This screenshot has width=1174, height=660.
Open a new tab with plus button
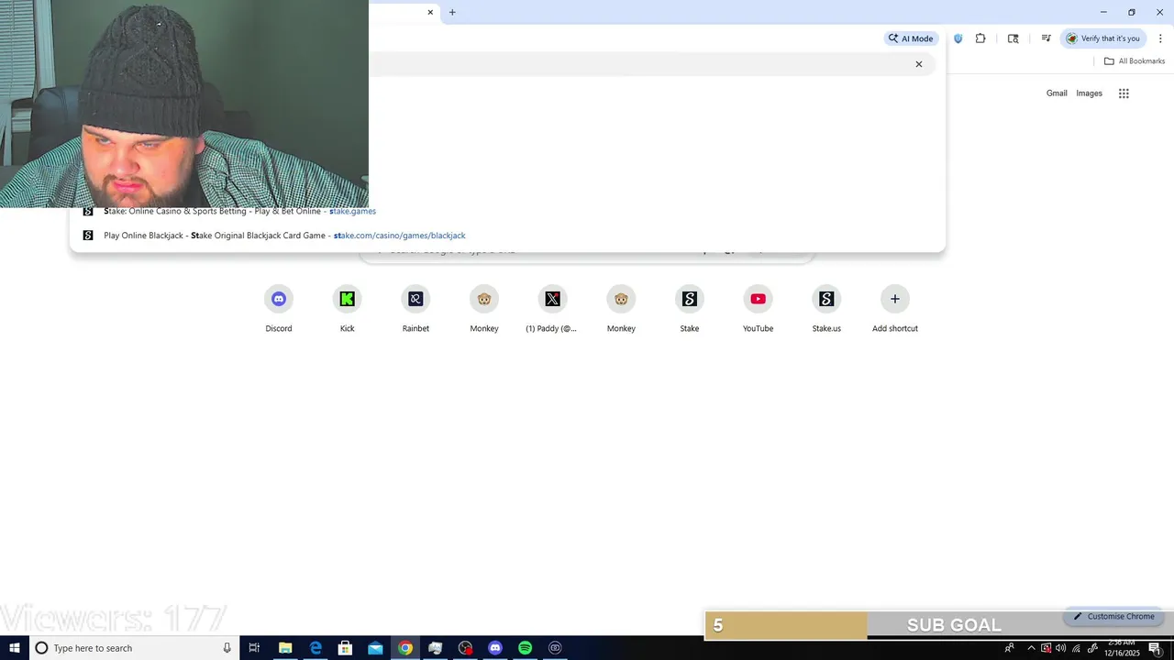click(452, 12)
